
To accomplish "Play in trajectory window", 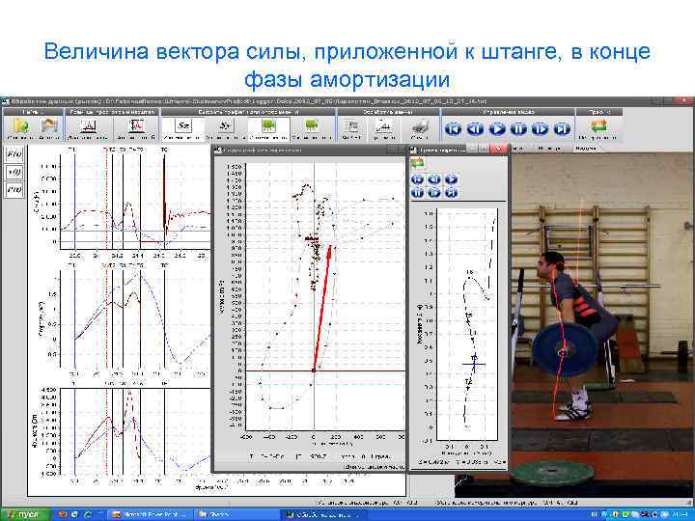I will pos(451,179).
